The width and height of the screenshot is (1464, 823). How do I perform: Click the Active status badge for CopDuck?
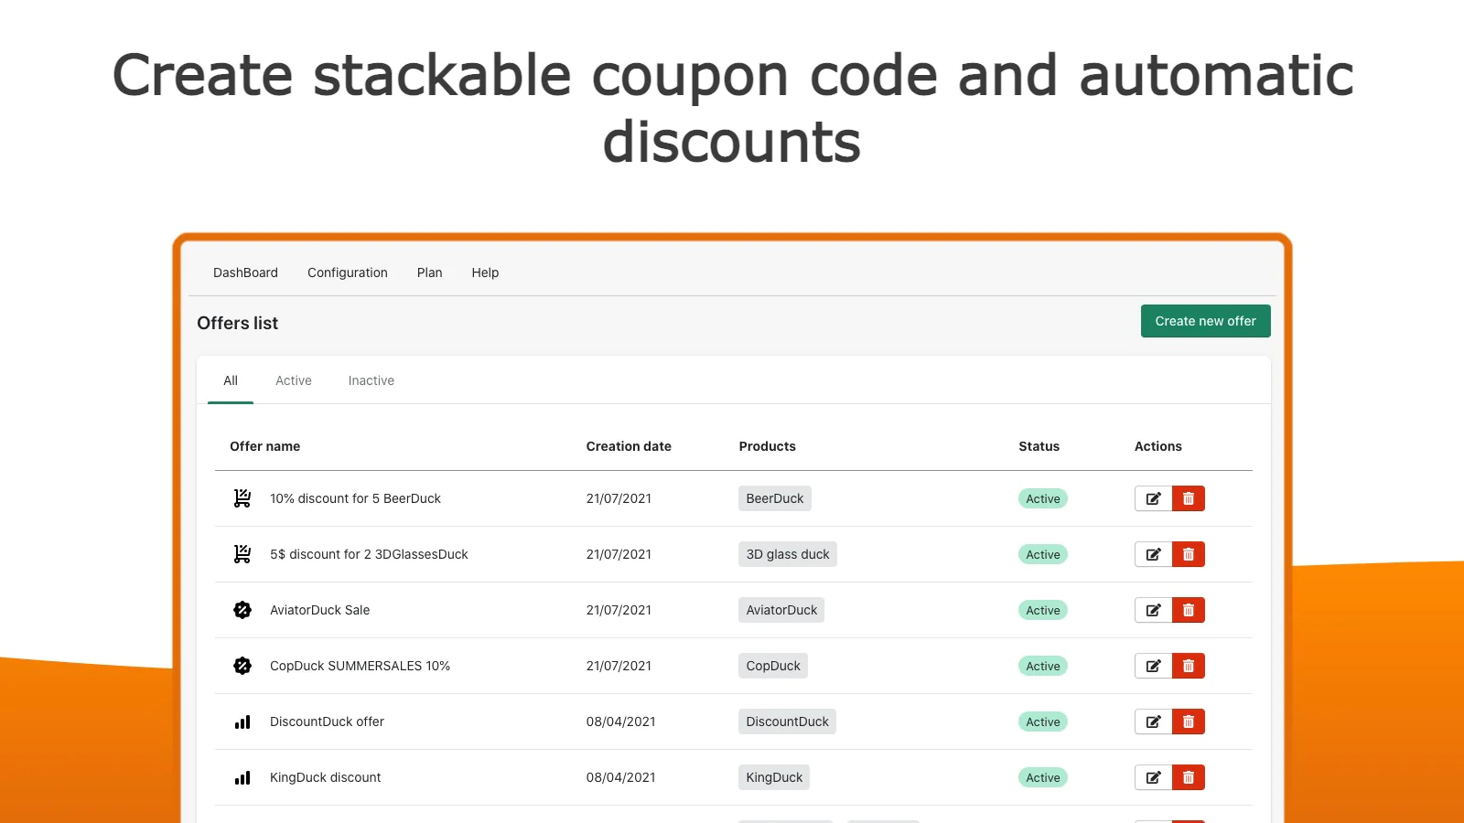[x=1043, y=666]
